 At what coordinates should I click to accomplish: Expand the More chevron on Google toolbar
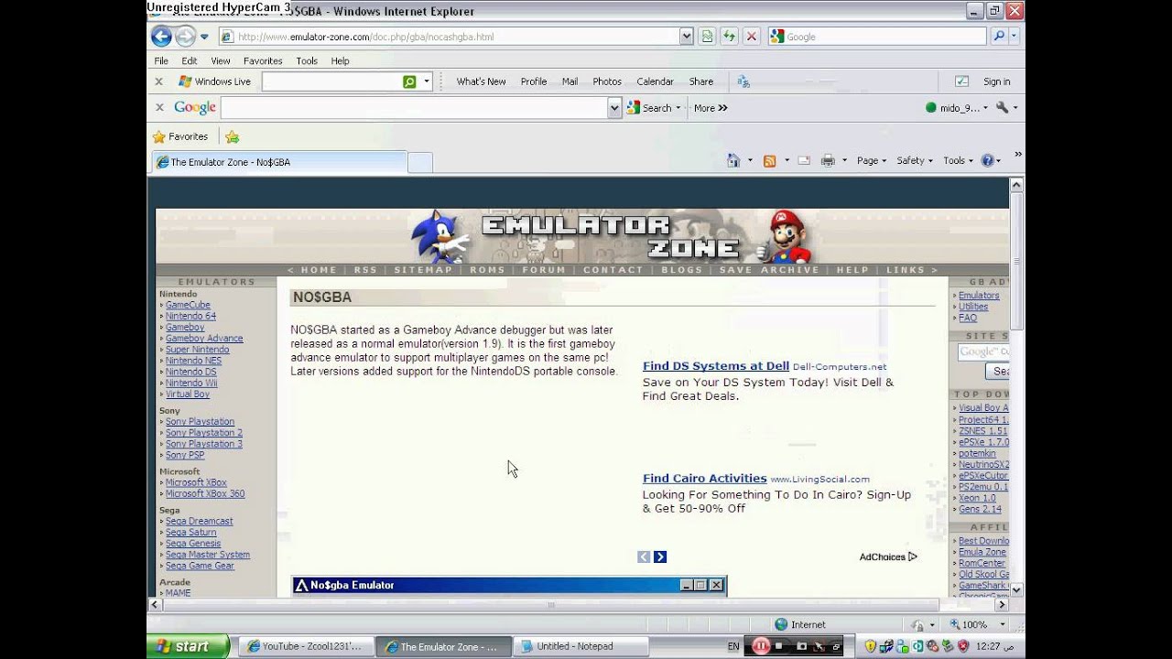click(722, 108)
